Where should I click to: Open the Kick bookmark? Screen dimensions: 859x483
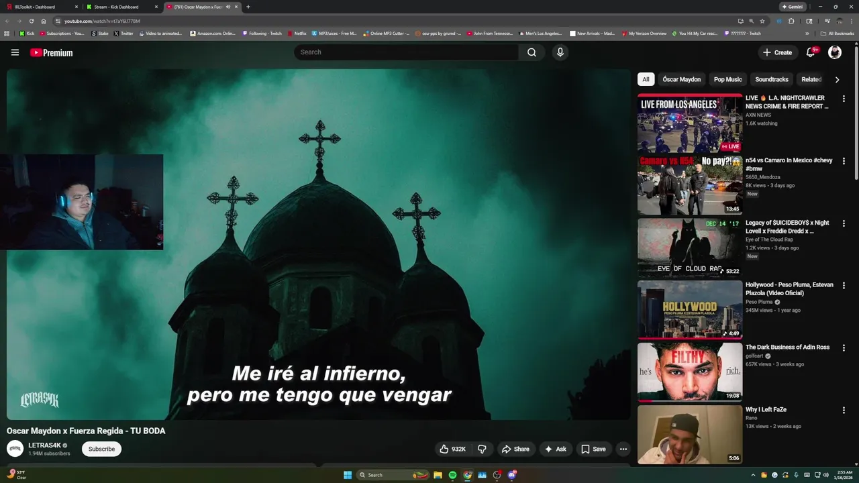pos(27,33)
